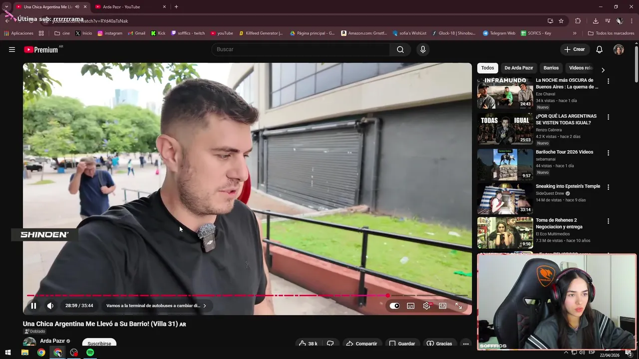This screenshot has width=639, height=359.
Task: Open options menu for 'Bariloche Tour 2026'
Action: click(x=608, y=153)
